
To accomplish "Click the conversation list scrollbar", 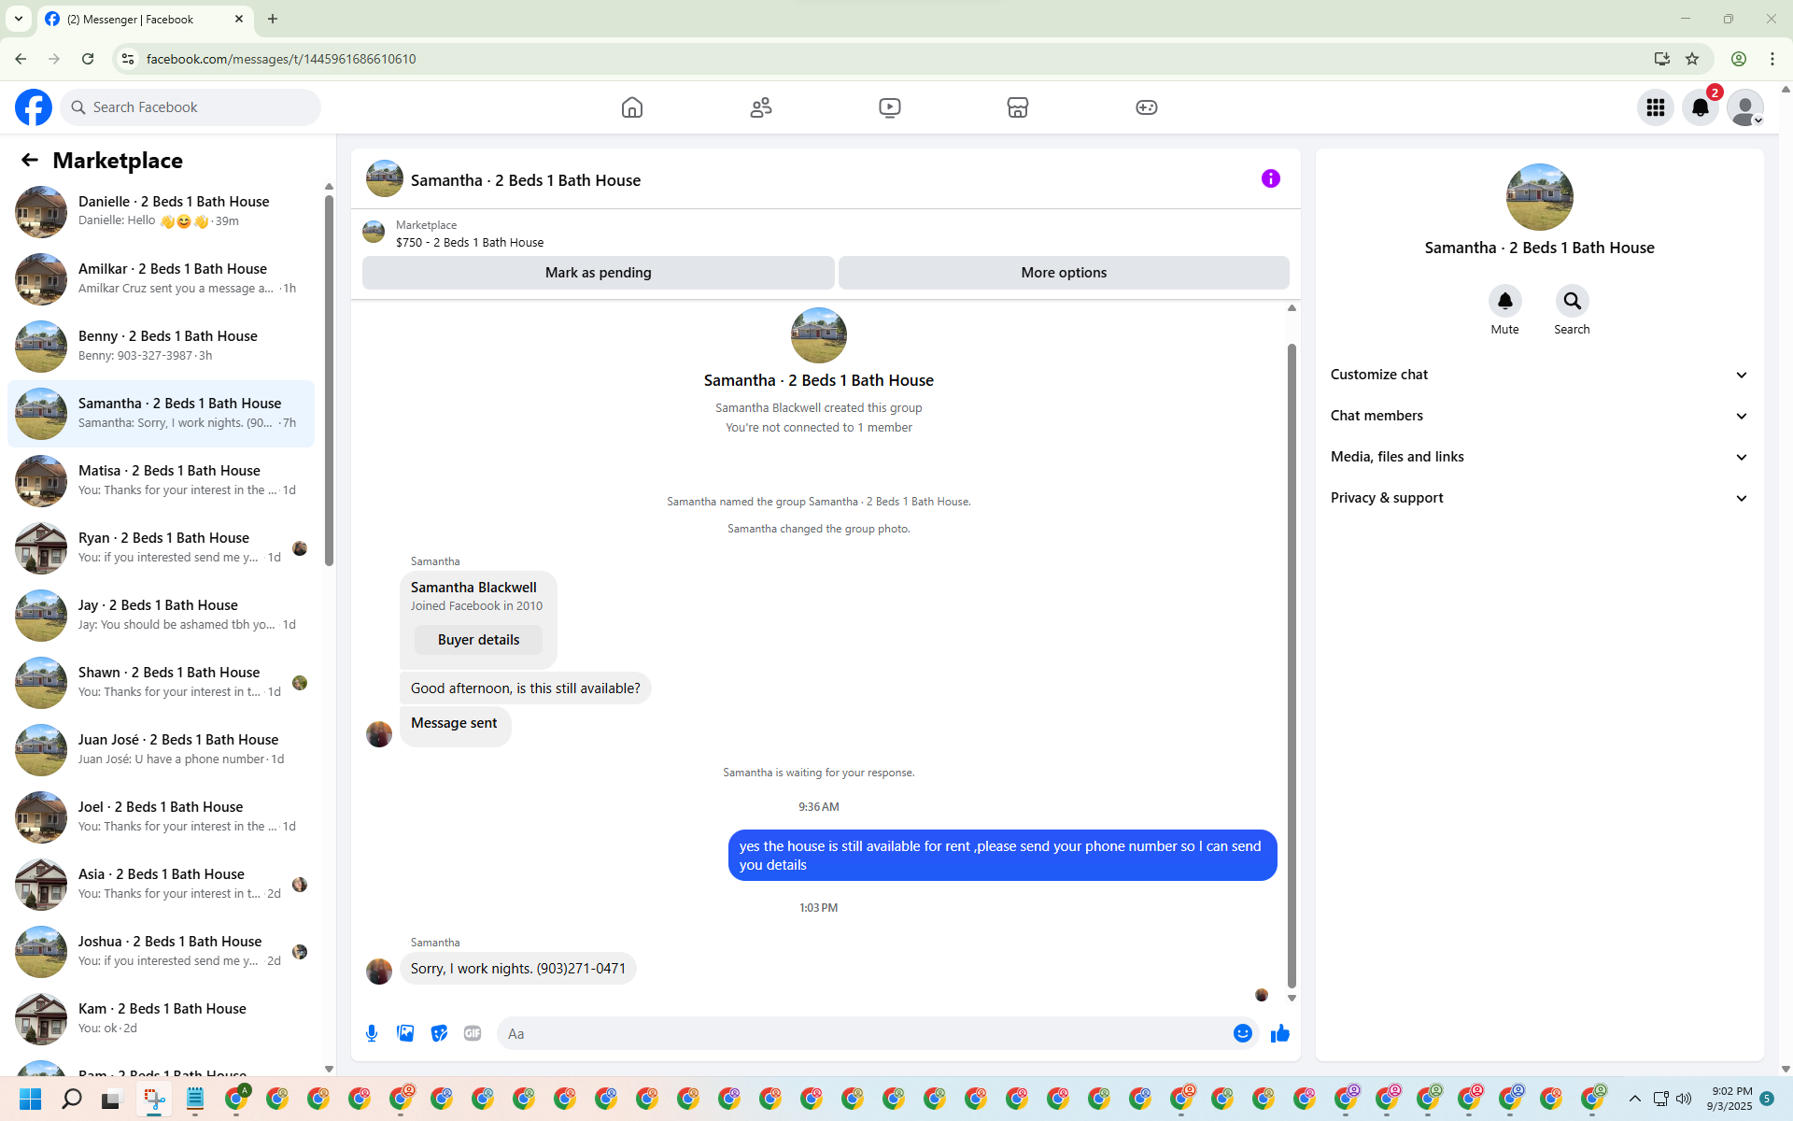I will (x=329, y=380).
